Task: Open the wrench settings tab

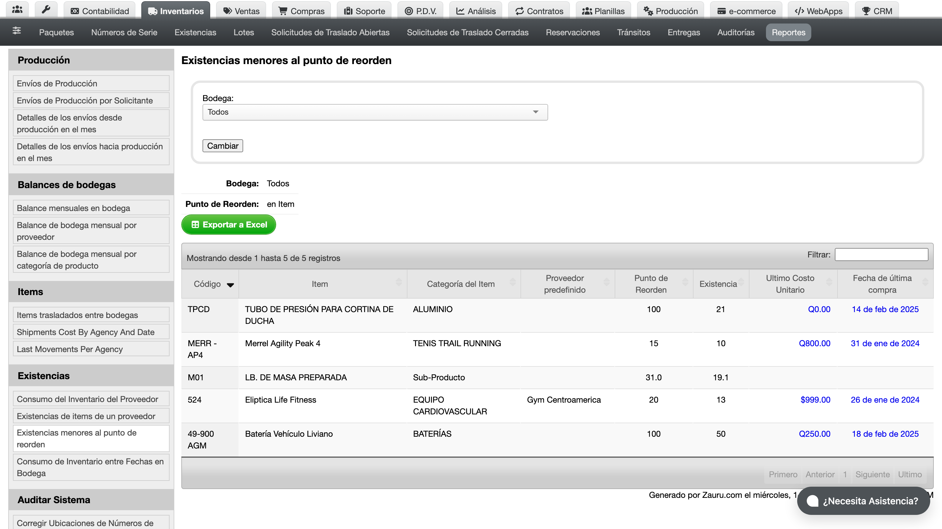Action: tap(46, 10)
